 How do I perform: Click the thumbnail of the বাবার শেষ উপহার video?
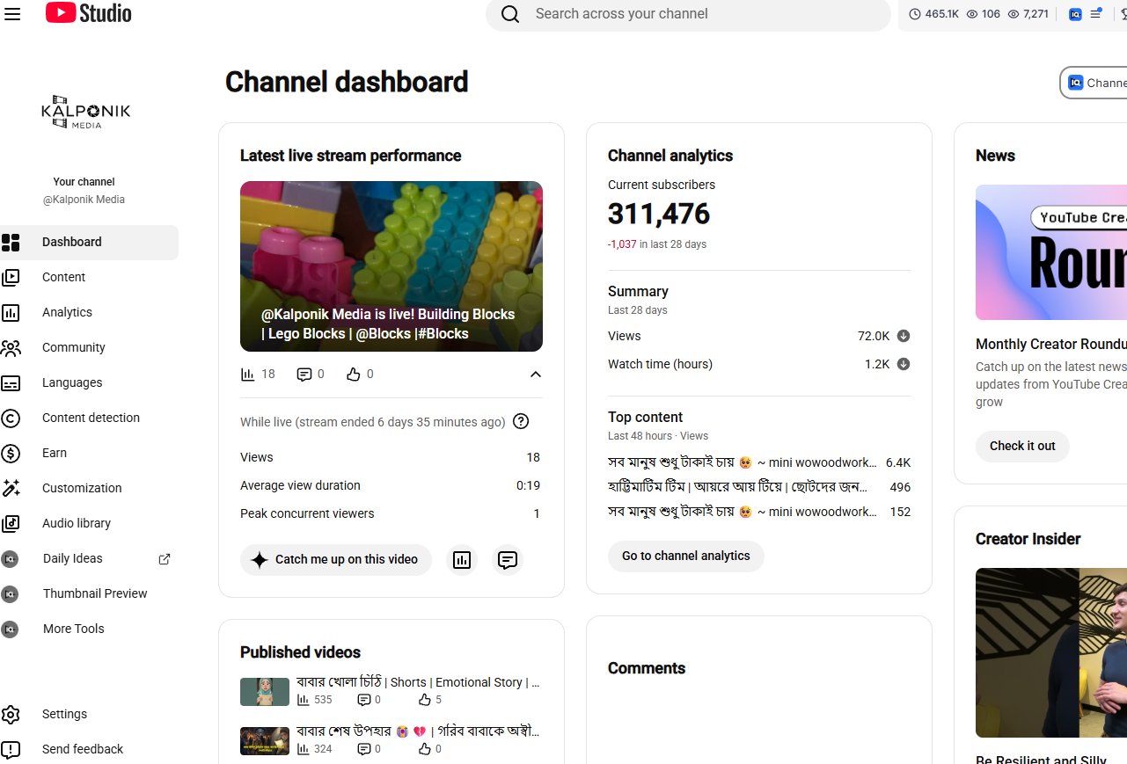(265, 741)
